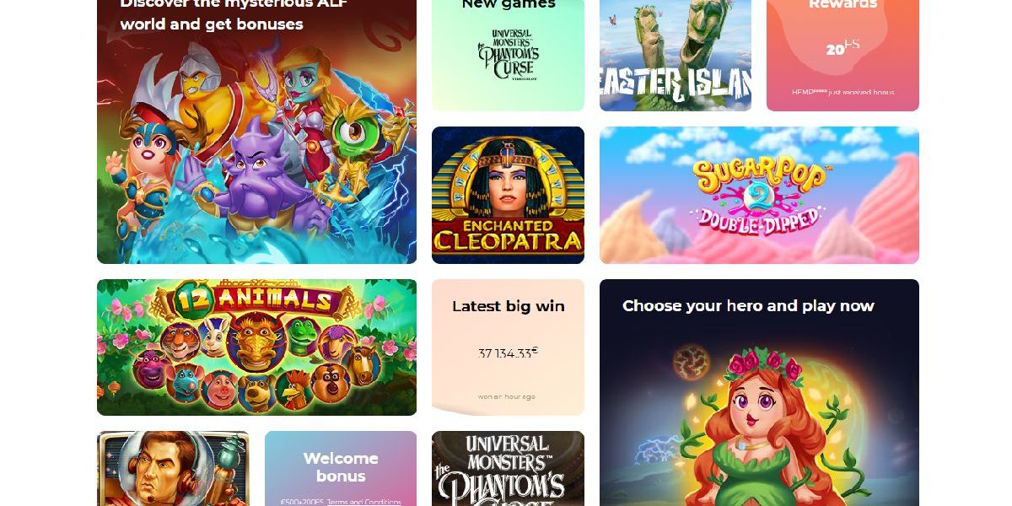Open the large Universal Monsters Phantom's Curse thumbnail

pyautogui.click(x=508, y=469)
